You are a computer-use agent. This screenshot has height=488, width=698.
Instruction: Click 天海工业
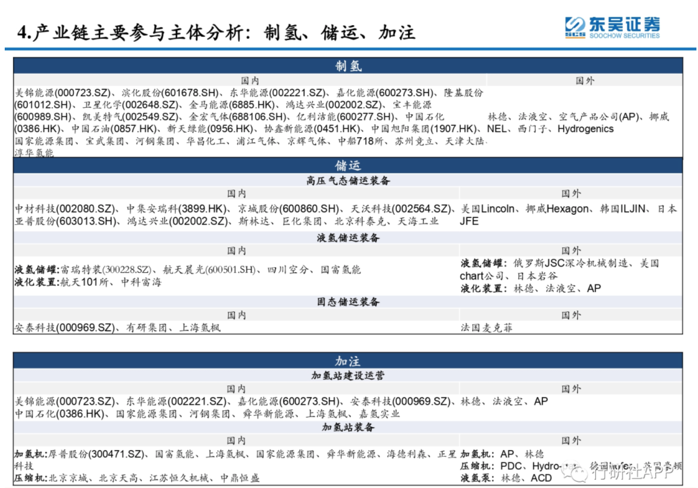click(x=418, y=221)
